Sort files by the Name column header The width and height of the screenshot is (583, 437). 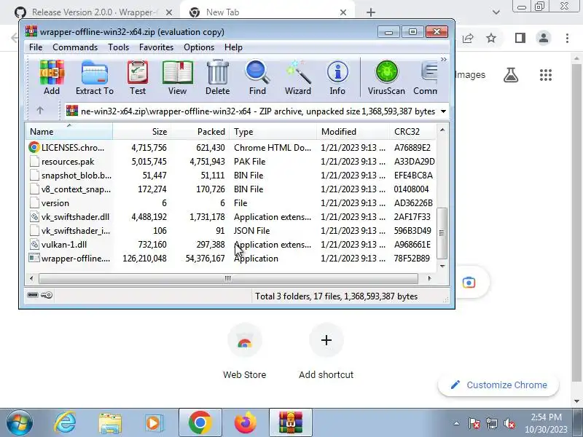click(69, 132)
